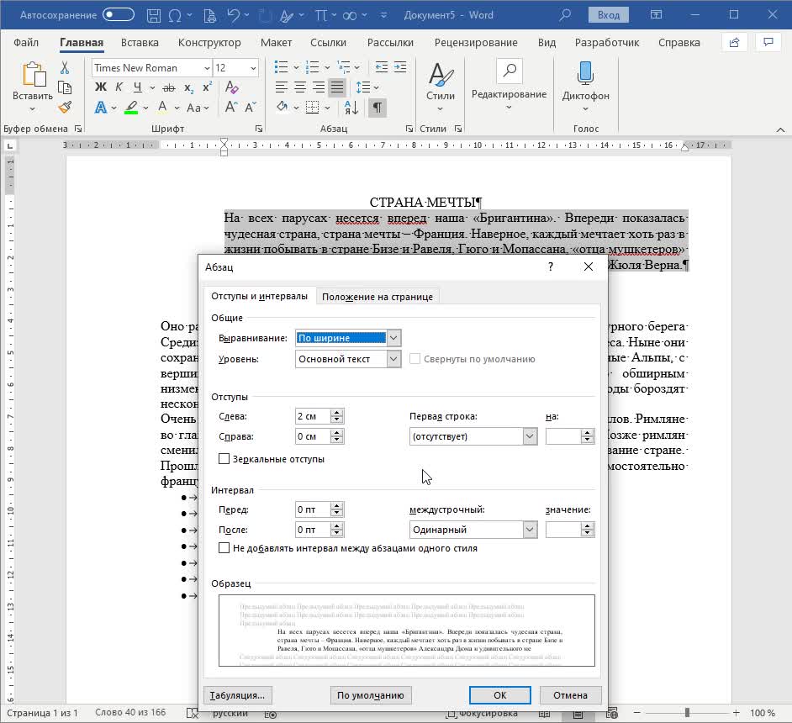Click the 'По умолчанию' button

pyautogui.click(x=371, y=695)
